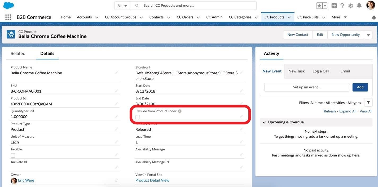Expand the CC Account Groups dropdown arrow
Image resolution: width=378 pixels, height=187 pixels.
click(x=141, y=17)
